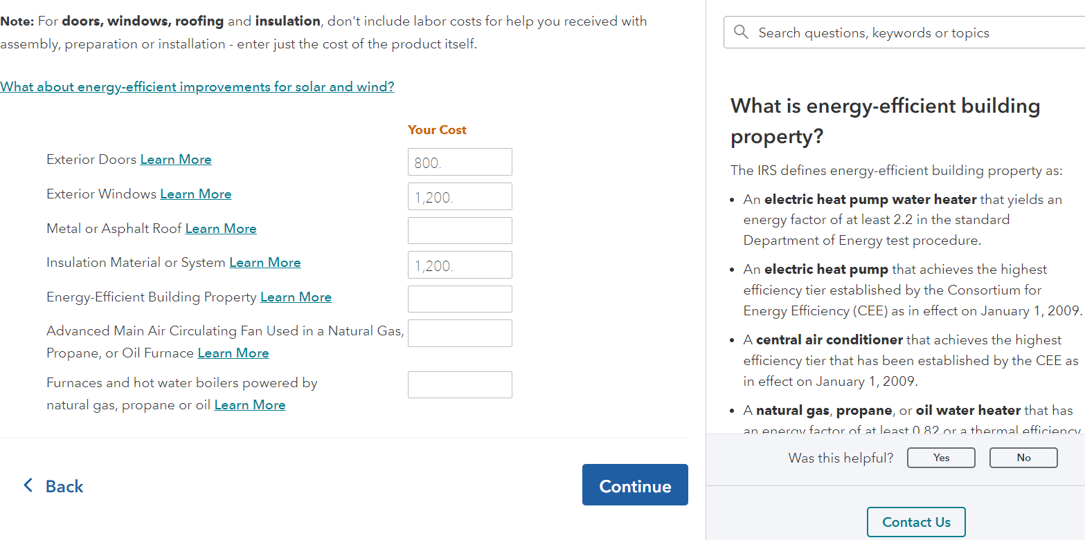Click the Continue button
This screenshot has height=540, width=1085.
[635, 485]
